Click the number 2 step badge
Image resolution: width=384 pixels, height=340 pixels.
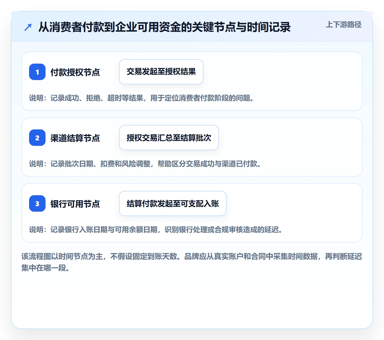37,138
